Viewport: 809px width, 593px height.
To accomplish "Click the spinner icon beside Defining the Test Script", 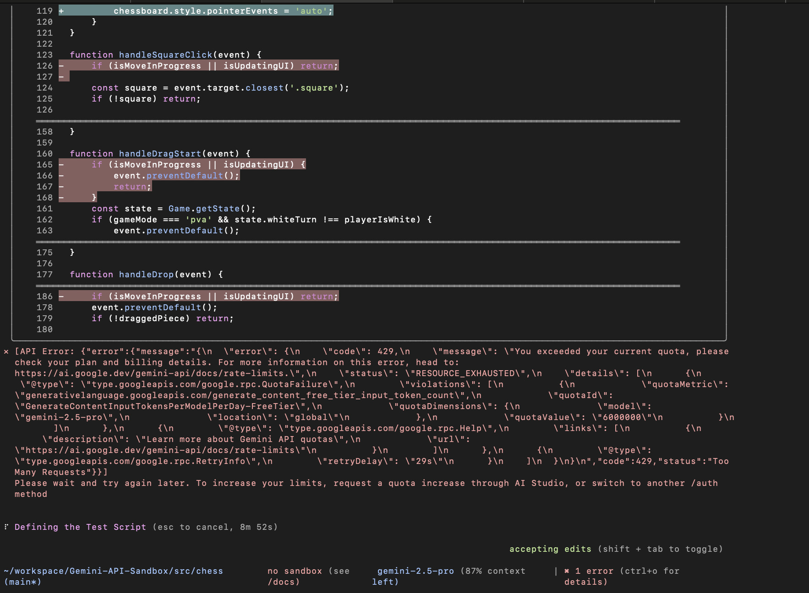I will coord(6,527).
